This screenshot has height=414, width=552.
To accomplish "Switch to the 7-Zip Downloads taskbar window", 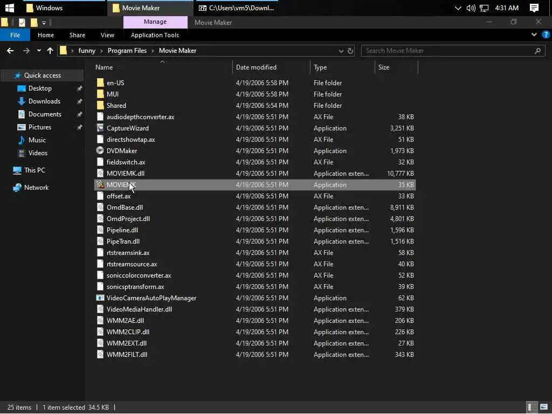I will 237,8.
